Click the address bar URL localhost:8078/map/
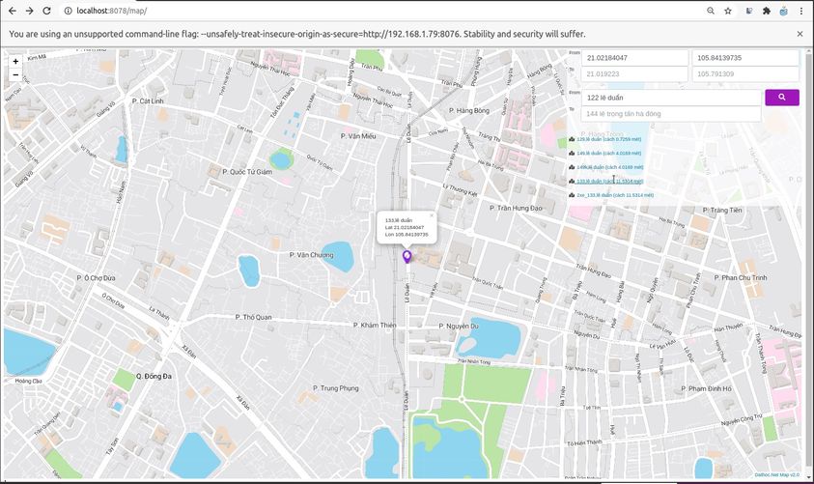814x484 pixels. (x=111, y=11)
